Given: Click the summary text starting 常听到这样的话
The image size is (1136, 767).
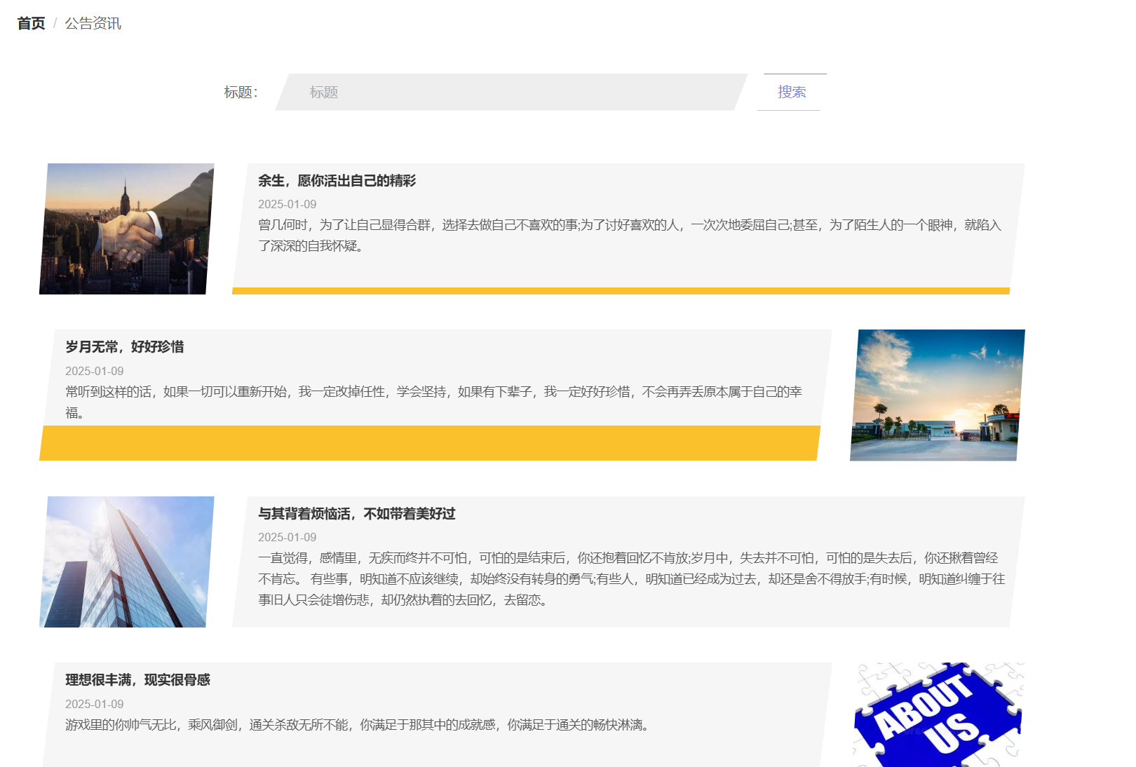Looking at the screenshot, I should point(433,402).
